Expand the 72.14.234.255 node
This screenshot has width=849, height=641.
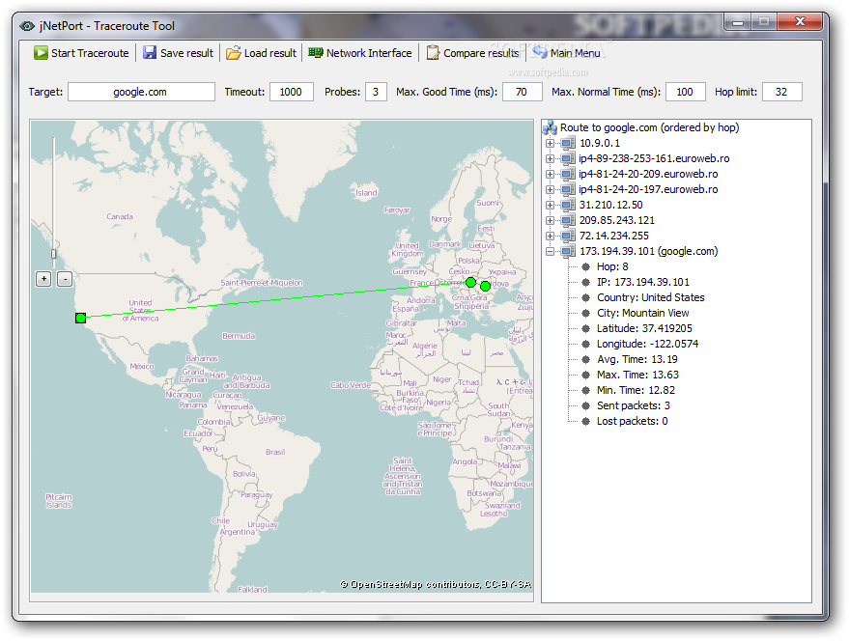point(551,237)
